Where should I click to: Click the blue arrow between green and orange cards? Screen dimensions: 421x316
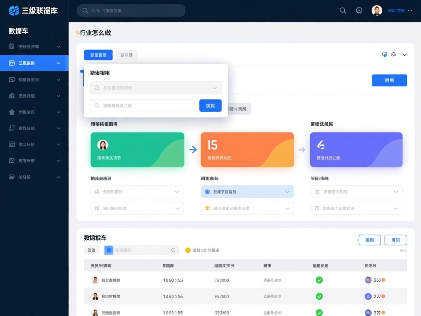[x=193, y=150]
